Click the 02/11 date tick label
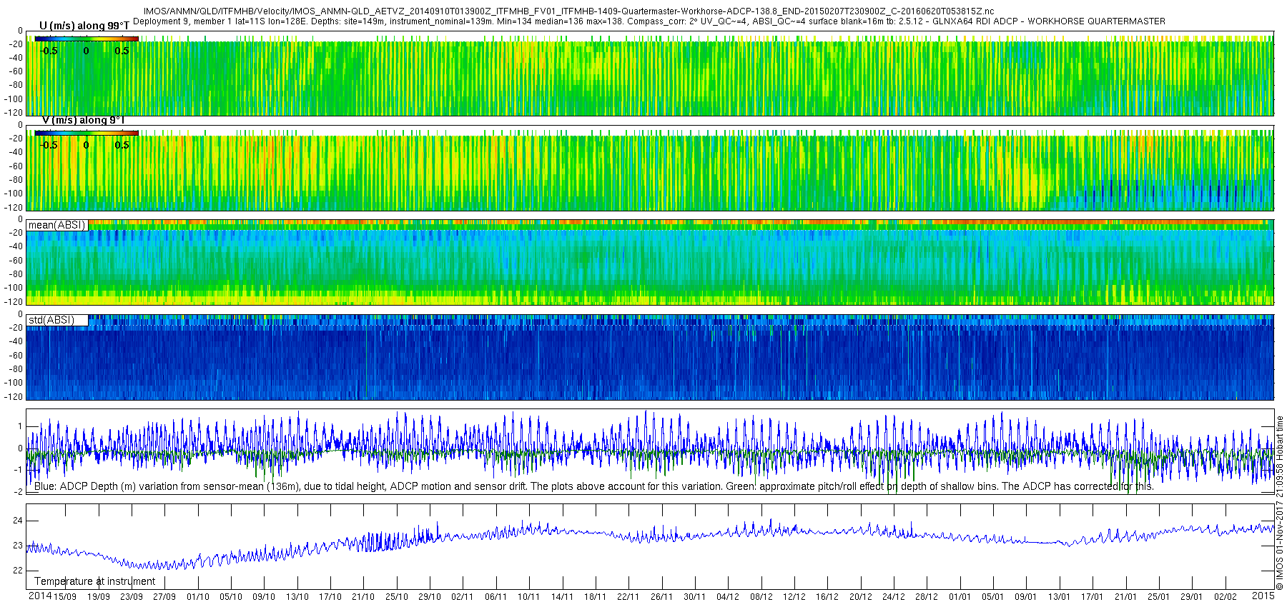Image resolution: width=1287 pixels, height=607 pixels. click(x=462, y=597)
